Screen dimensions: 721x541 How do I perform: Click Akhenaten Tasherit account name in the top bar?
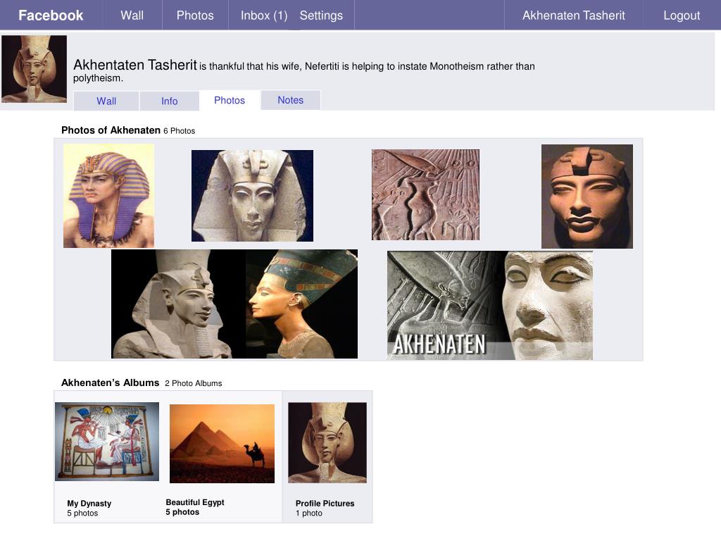click(573, 15)
